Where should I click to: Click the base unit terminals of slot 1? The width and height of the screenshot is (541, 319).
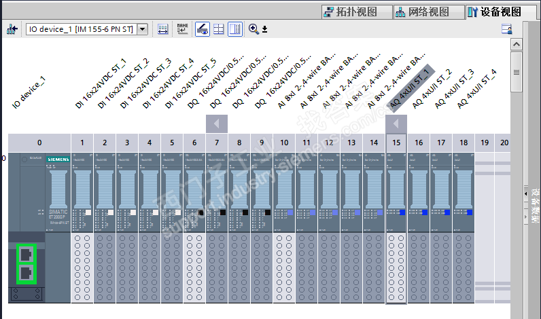point(82,268)
